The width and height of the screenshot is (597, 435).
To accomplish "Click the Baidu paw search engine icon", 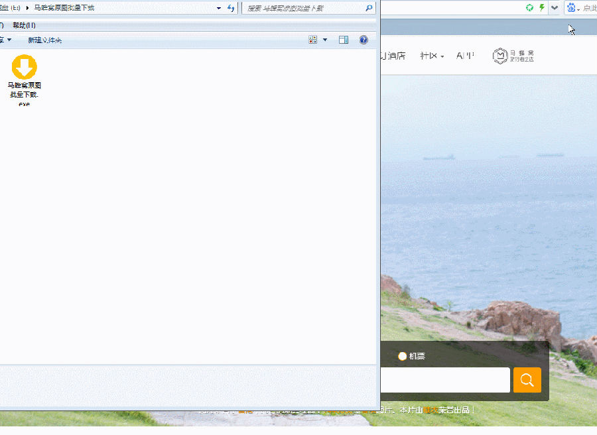I will 570,8.
